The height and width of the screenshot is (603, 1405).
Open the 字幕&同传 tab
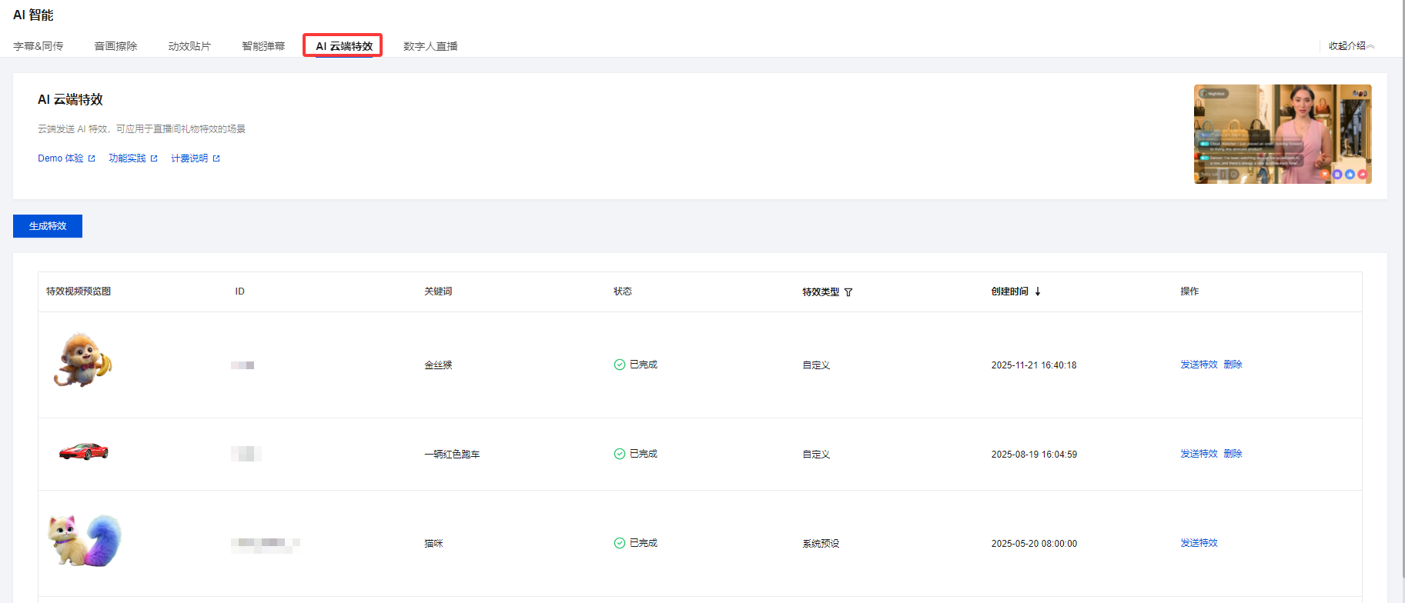38,46
